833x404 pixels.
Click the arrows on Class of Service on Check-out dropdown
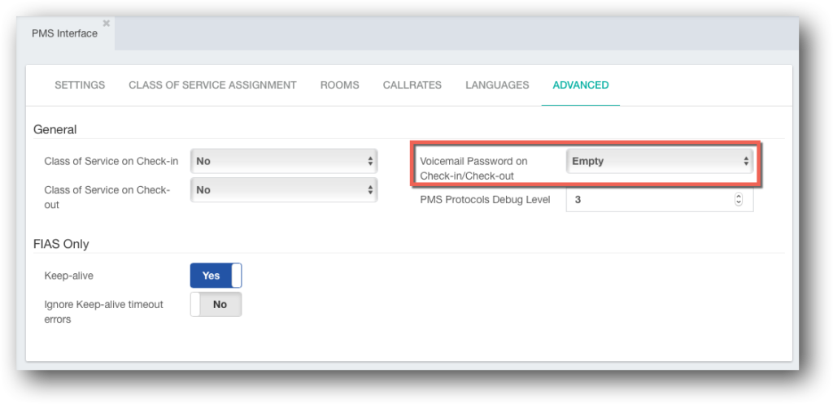pyautogui.click(x=370, y=190)
